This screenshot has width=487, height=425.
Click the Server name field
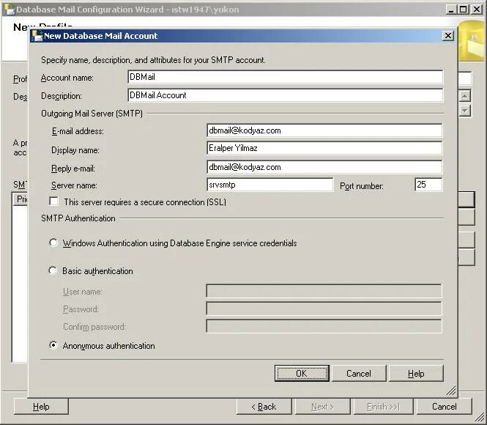click(270, 185)
